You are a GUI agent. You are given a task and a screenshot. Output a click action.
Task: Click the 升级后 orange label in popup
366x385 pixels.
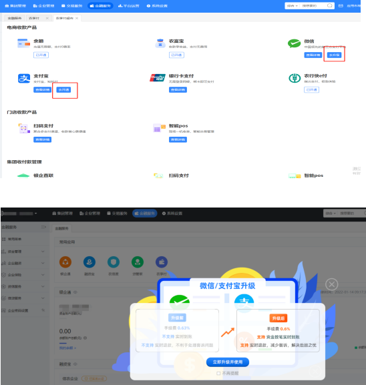(x=279, y=318)
